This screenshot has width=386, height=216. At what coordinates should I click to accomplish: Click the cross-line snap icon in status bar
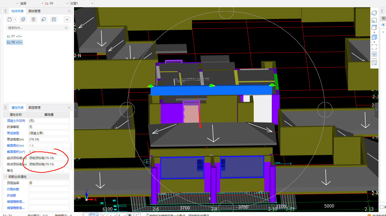tap(103, 215)
